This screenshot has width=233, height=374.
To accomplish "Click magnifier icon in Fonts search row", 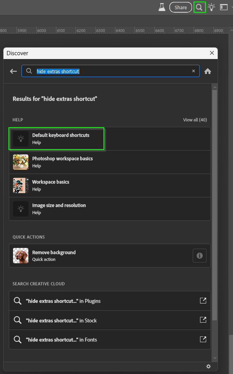I will [x=17, y=340].
